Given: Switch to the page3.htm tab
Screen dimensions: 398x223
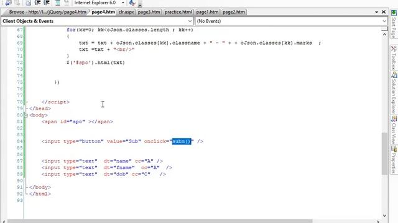Looking at the screenshot, I should (149, 12).
